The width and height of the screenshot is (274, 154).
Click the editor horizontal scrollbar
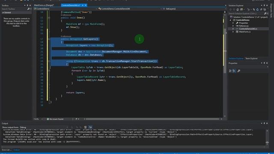click(152, 119)
